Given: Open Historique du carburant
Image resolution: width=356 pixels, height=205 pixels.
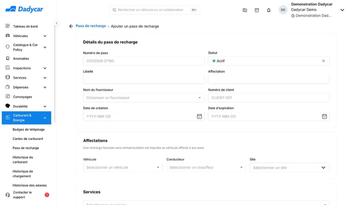Looking at the screenshot, I should click(23, 160).
